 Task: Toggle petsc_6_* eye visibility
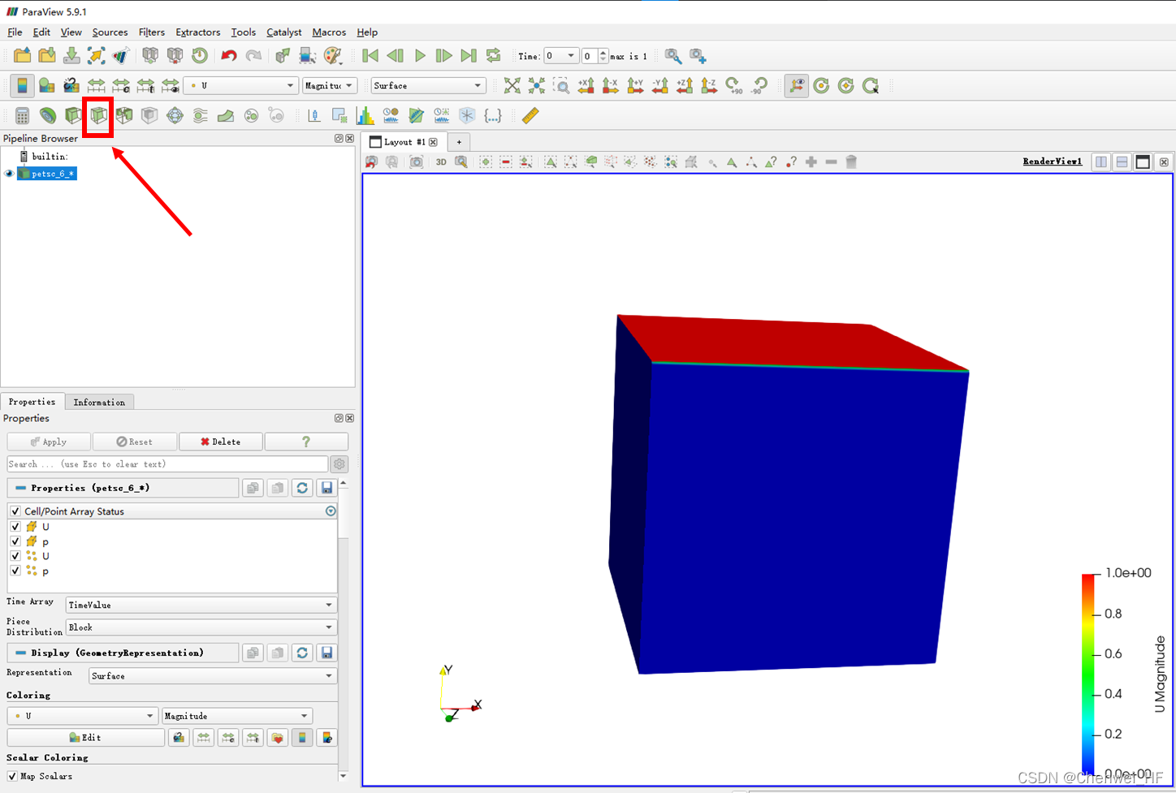coord(9,174)
